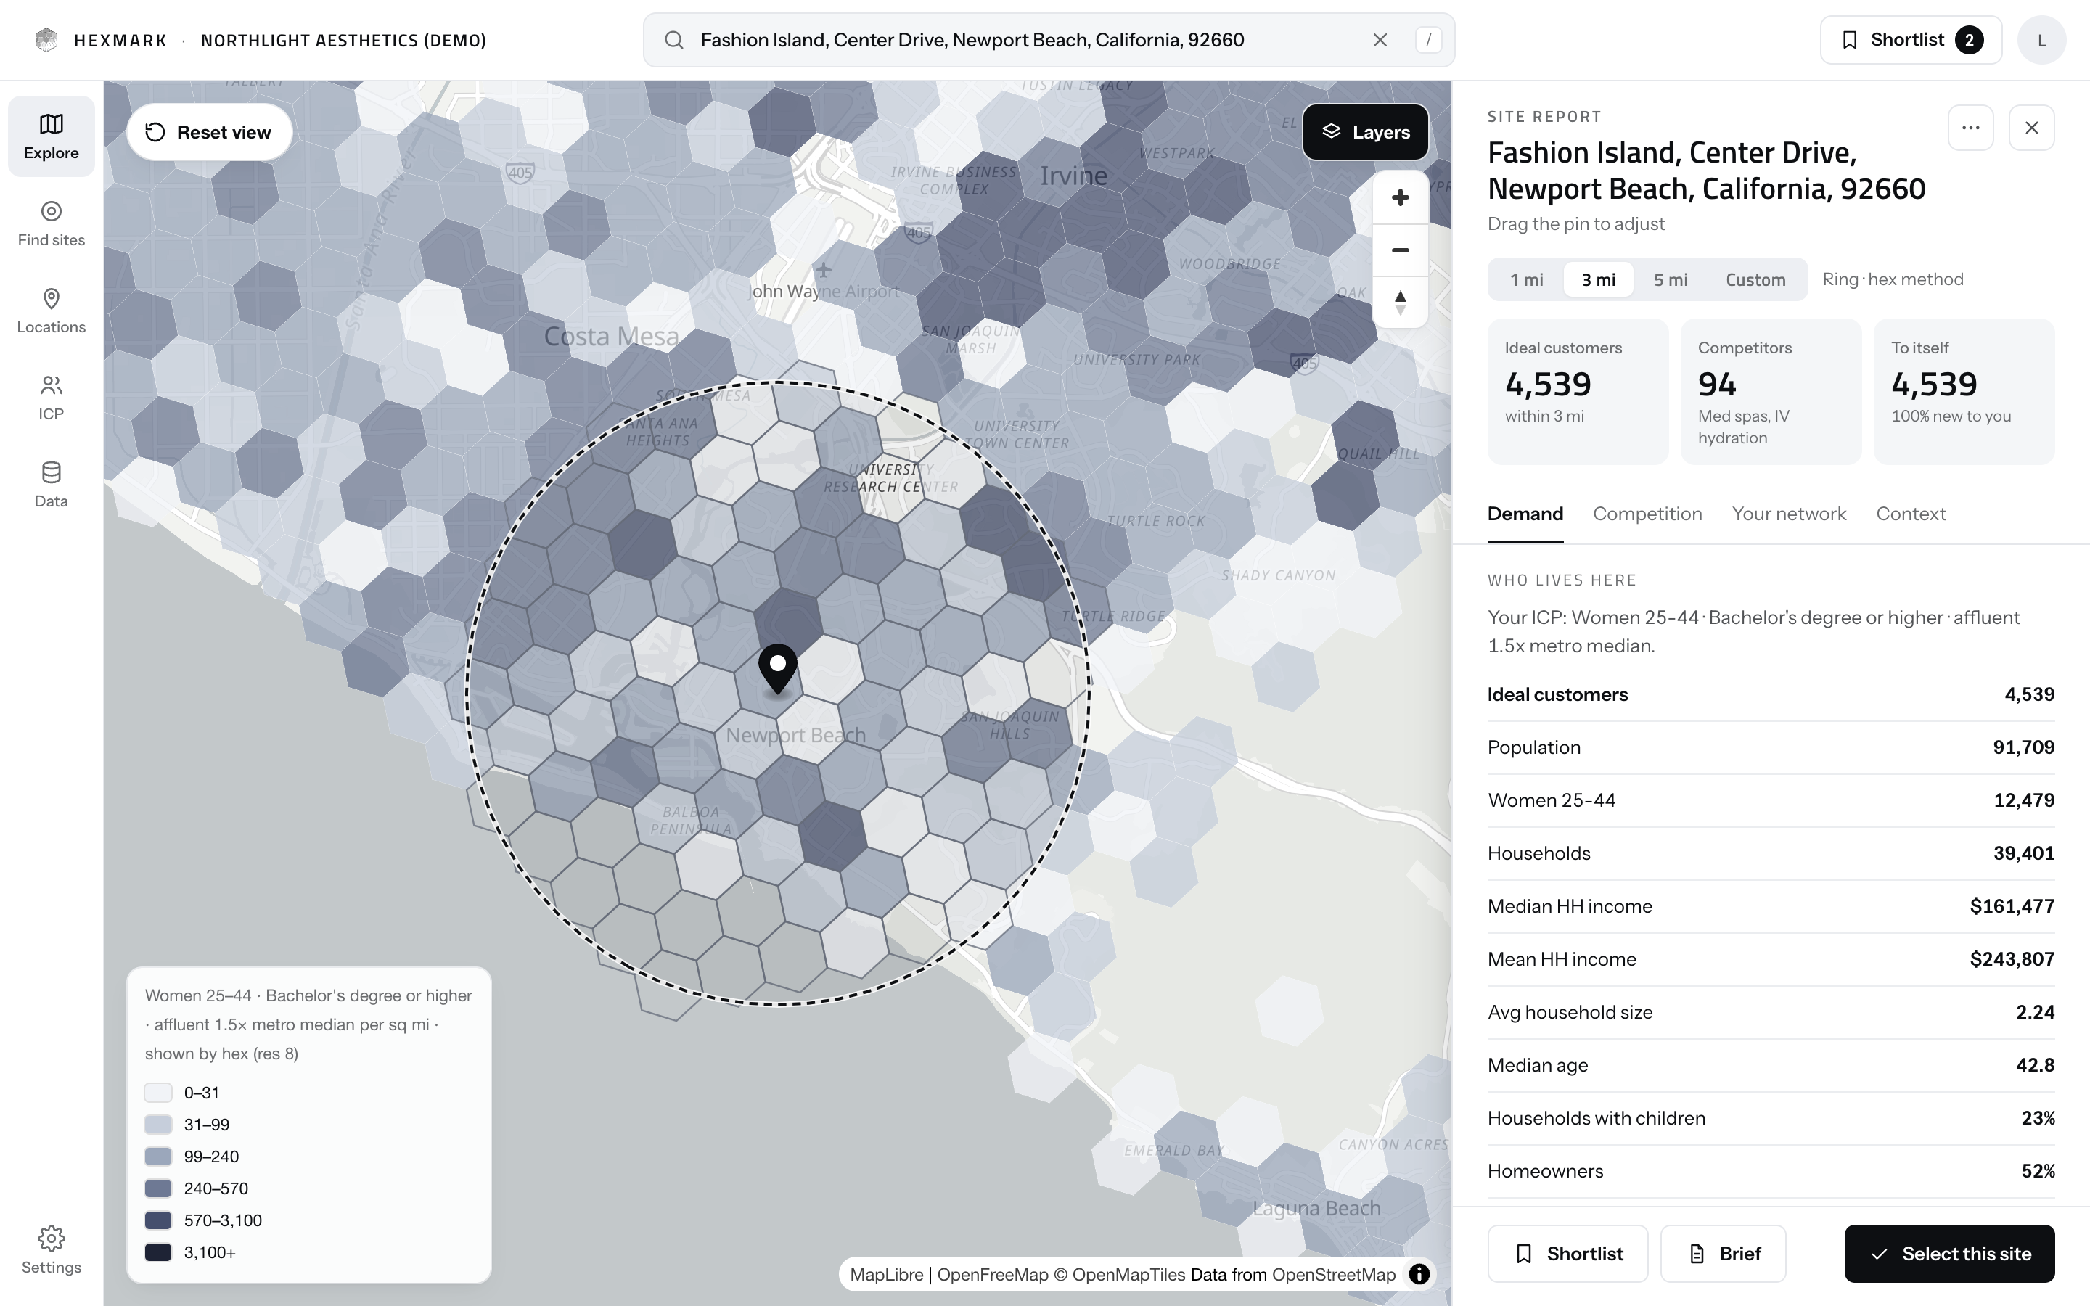This screenshot has height=1306, width=2090.
Task: Click the Competitors 94 card
Action: (1771, 391)
